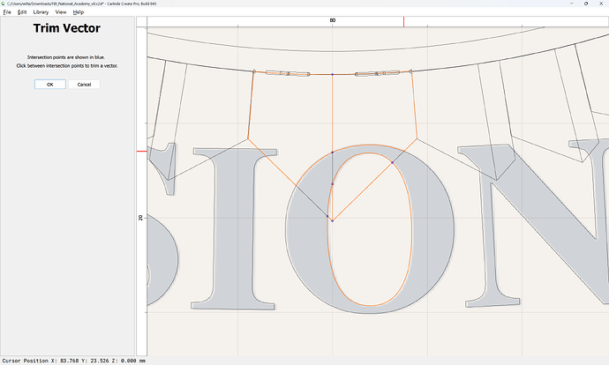Open the Edit menu
The height and width of the screenshot is (365, 609).
click(x=22, y=12)
